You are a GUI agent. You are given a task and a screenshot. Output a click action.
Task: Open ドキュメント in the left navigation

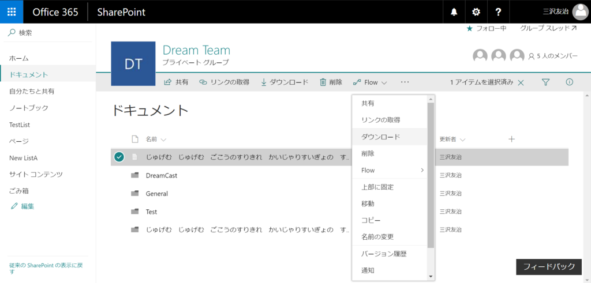48,74
